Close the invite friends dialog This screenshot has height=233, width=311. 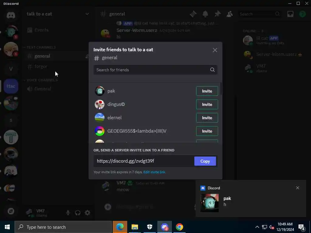[215, 50]
